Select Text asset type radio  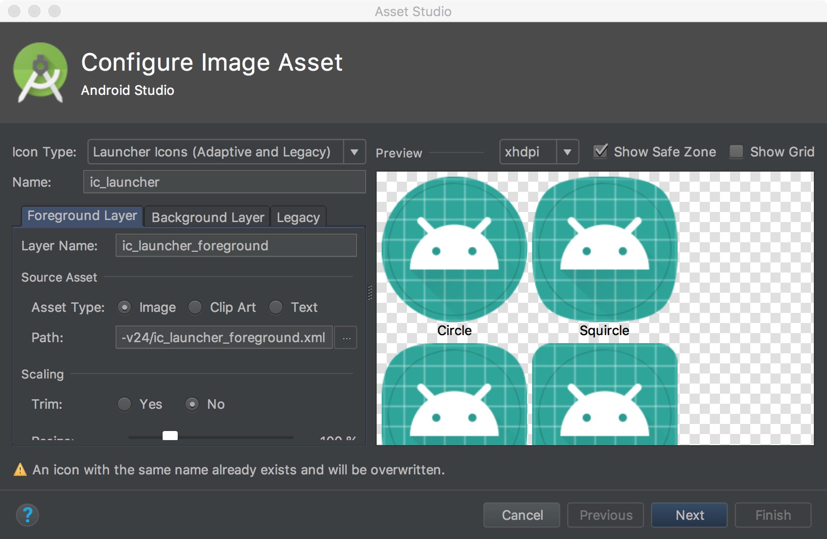[x=276, y=307]
